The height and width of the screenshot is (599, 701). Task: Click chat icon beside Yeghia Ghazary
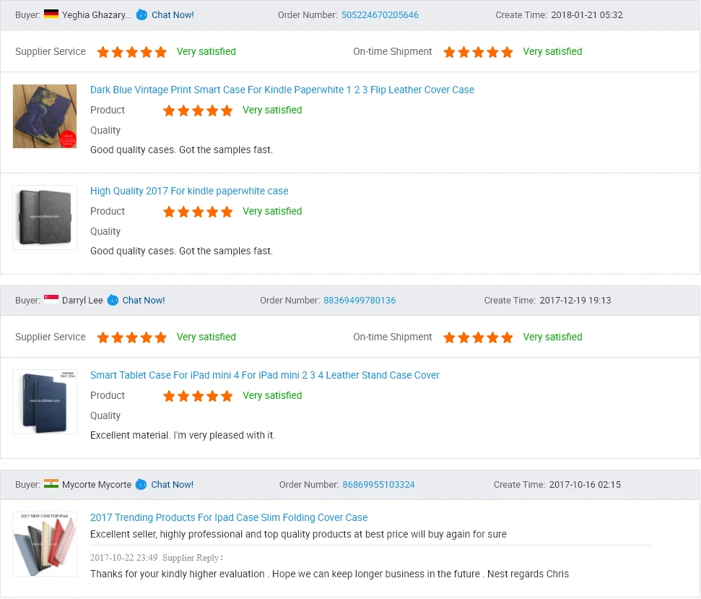(x=141, y=14)
